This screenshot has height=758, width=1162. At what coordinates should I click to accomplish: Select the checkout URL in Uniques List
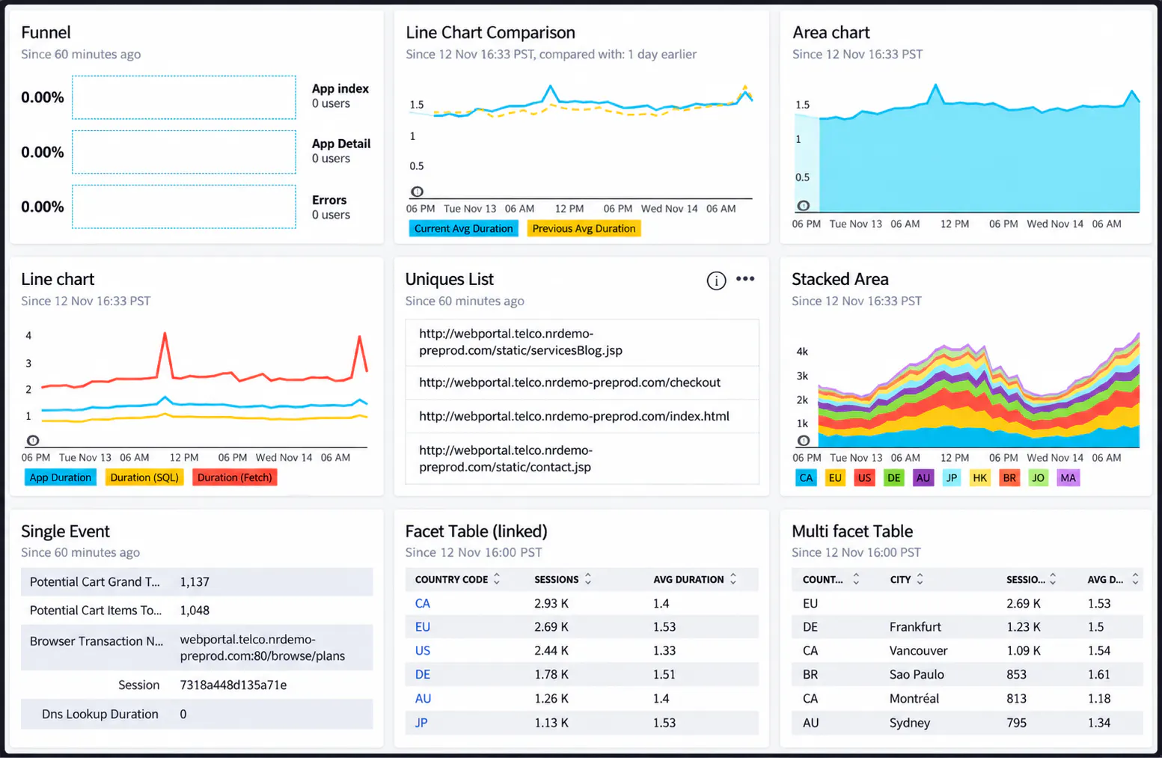tap(569, 382)
